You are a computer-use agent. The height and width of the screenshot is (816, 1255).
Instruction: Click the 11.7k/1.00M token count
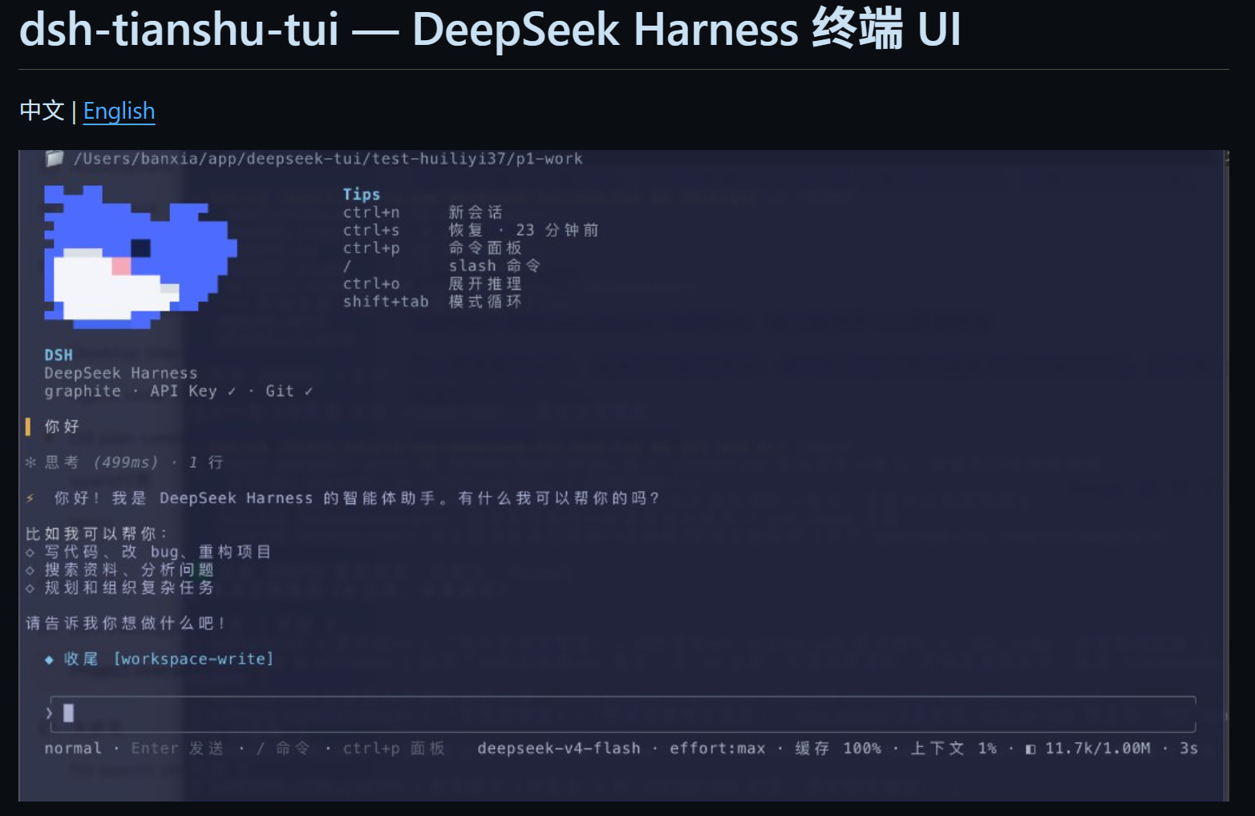(1098, 748)
